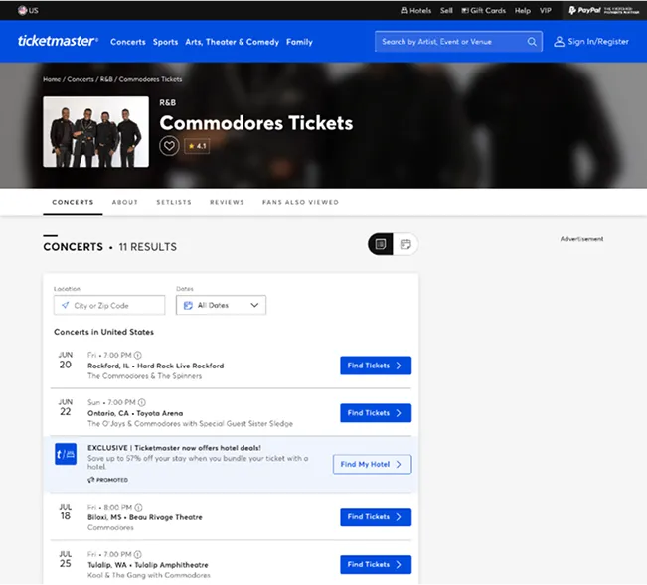
Task: Switch to list view toggle
Action: 381,244
